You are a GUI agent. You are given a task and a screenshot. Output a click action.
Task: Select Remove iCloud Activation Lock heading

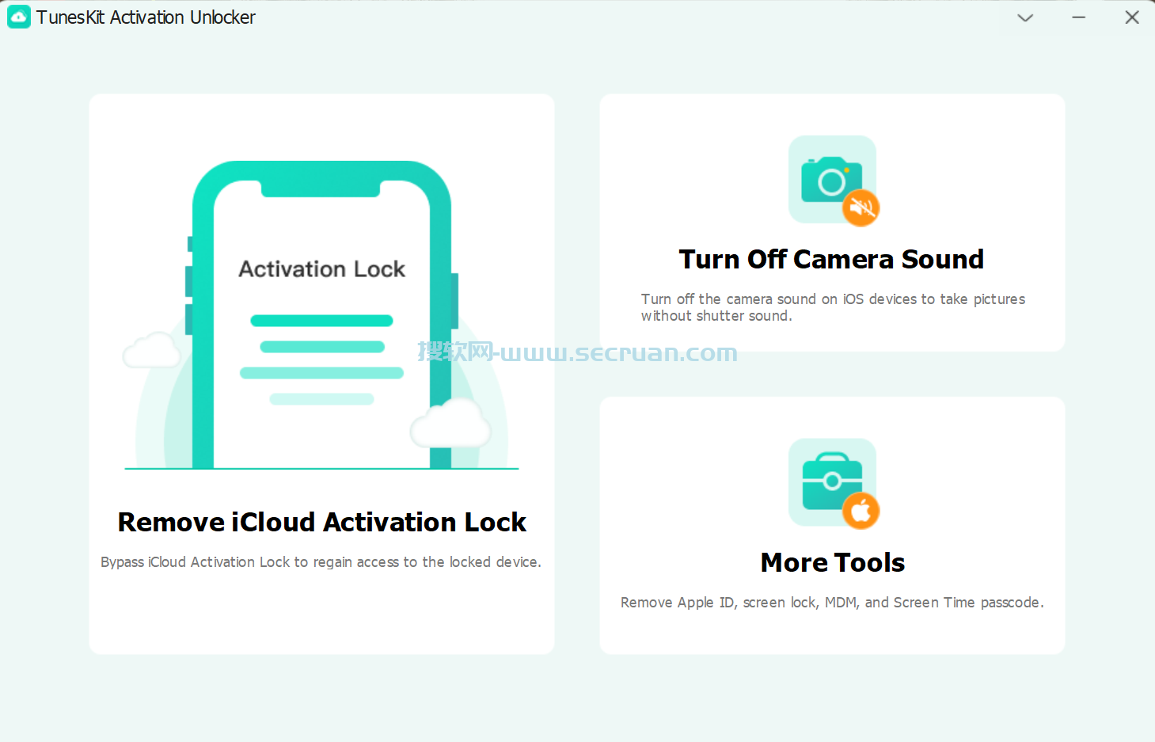[x=322, y=522]
